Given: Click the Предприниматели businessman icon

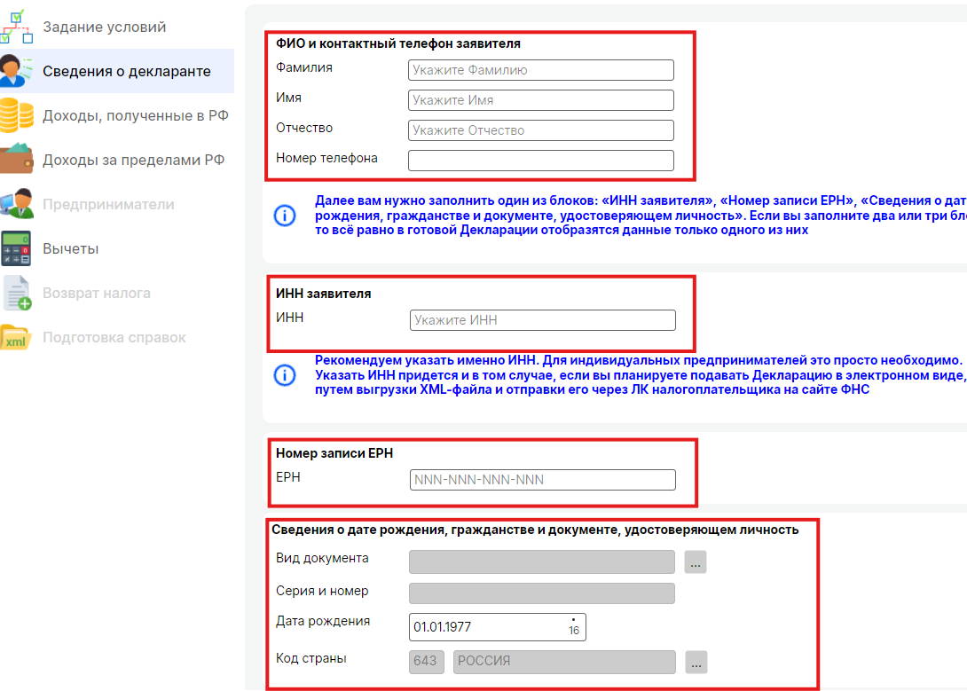Looking at the screenshot, I should [x=16, y=204].
